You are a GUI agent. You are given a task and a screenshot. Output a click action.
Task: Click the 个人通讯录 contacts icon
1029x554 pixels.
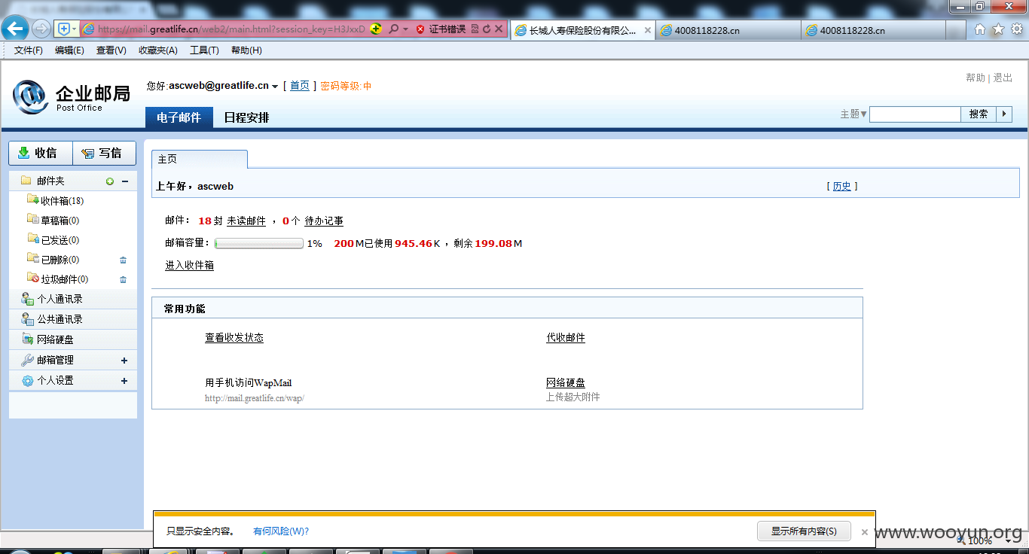tap(27, 299)
